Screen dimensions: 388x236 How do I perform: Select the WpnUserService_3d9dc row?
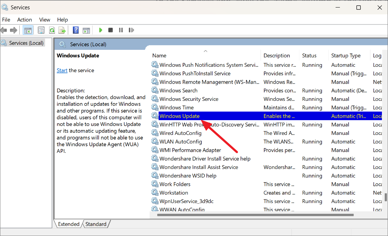266,201
